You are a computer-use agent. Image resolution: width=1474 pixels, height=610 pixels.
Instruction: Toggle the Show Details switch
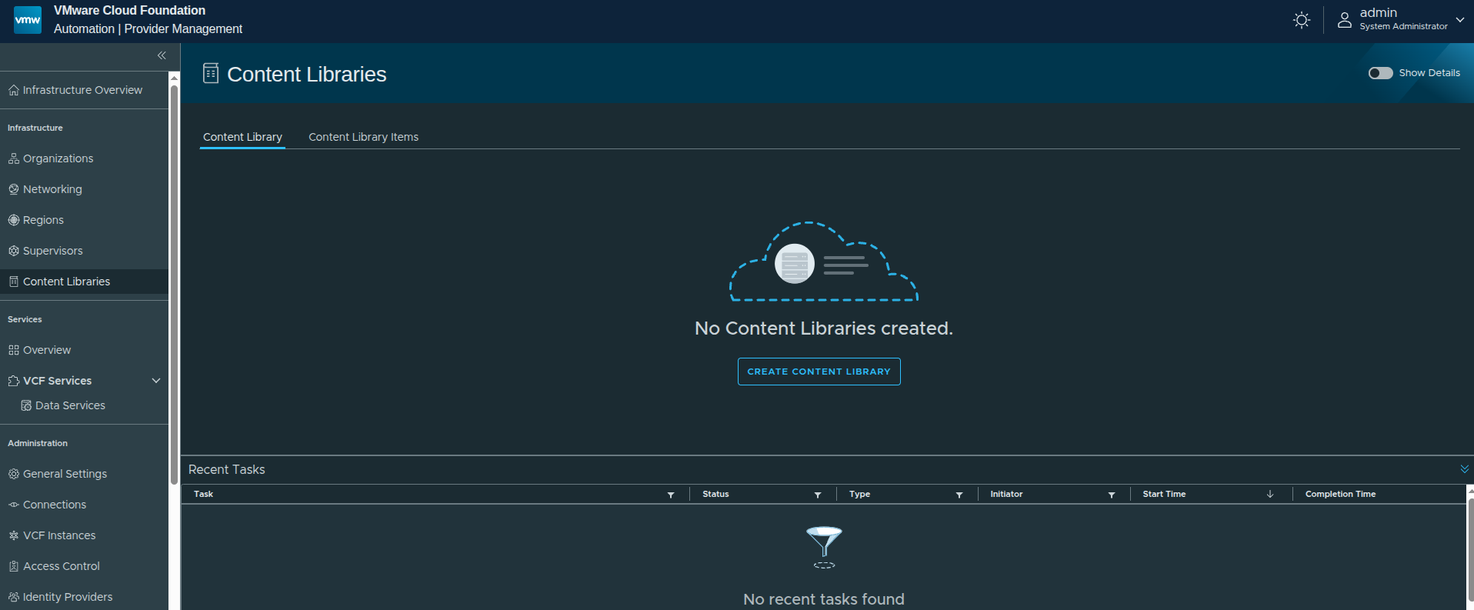(1380, 73)
